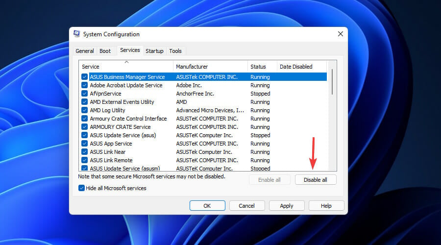The height and width of the screenshot is (245, 441).
Task: Click the Enable all button
Action: pos(269,180)
